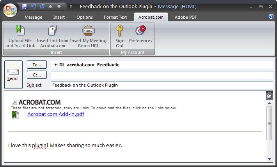Image resolution: width=277 pixels, height=167 pixels.
Task: Minimize the message window
Action: tap(251, 7)
